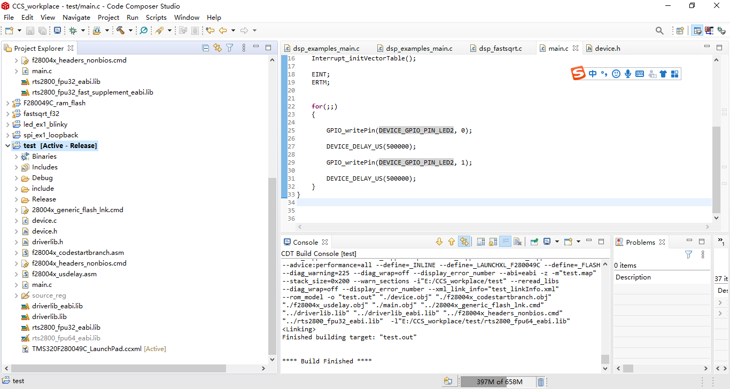Open Build hammer dropdown arrow

pos(130,31)
